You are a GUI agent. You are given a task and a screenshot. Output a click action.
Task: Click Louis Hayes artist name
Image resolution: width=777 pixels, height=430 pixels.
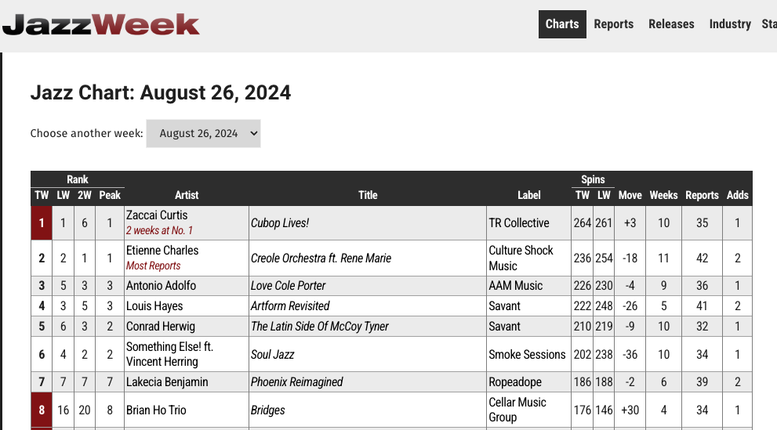click(154, 306)
